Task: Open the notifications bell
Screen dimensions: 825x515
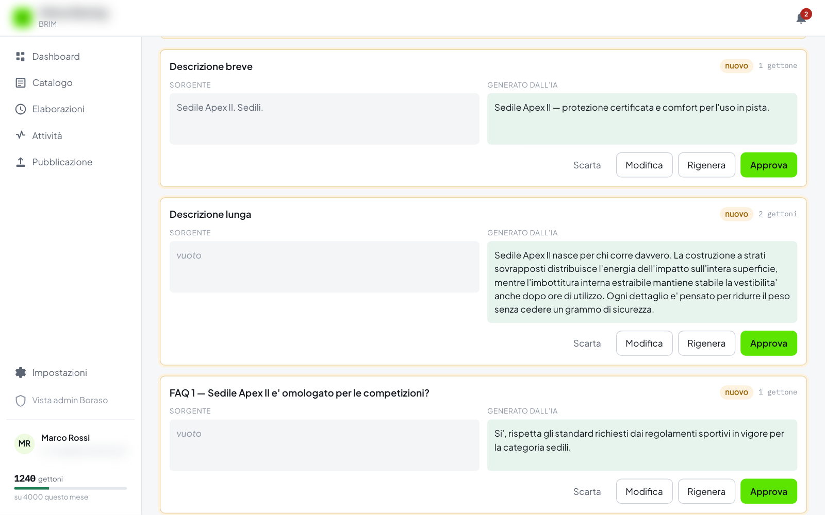Action: click(x=801, y=19)
